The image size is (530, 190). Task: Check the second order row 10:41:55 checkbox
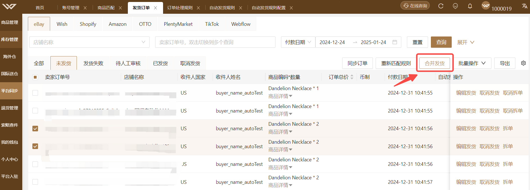(35, 111)
